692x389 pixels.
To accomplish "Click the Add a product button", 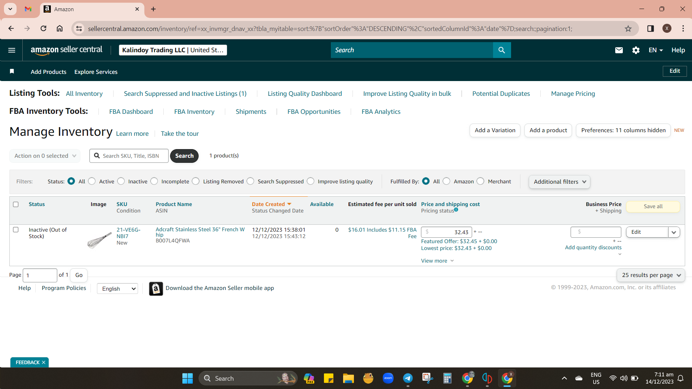I will point(548,130).
